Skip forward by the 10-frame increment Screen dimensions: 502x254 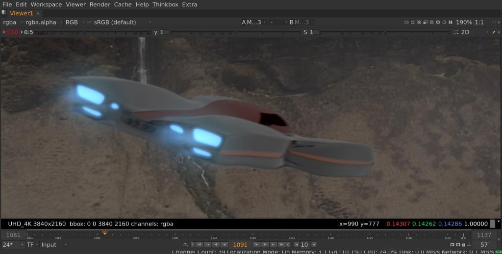(x=314, y=244)
